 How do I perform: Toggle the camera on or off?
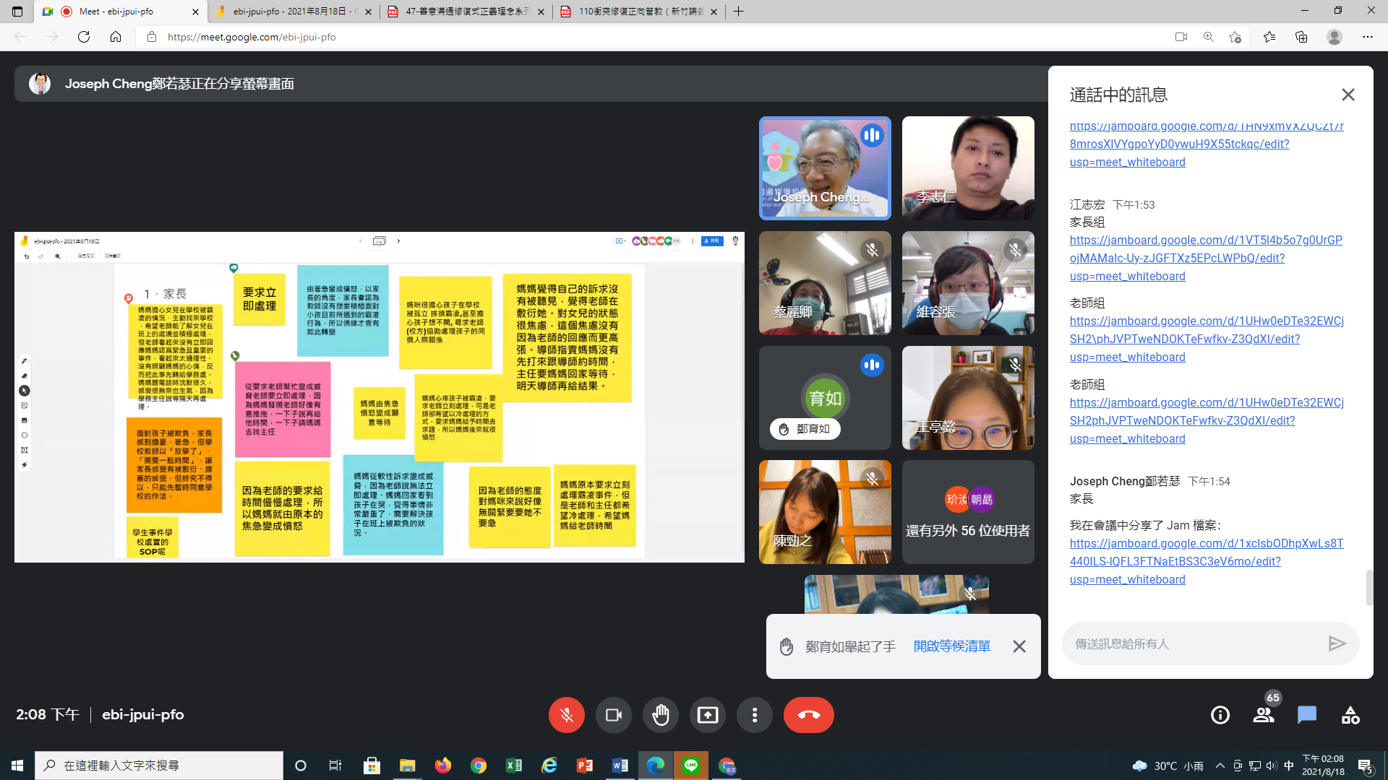coord(613,715)
